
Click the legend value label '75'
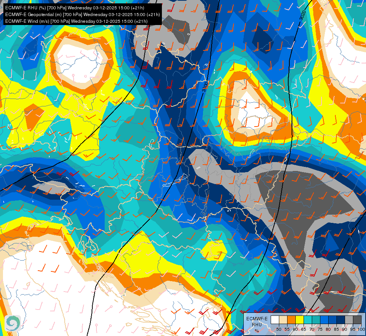coord(320,329)
